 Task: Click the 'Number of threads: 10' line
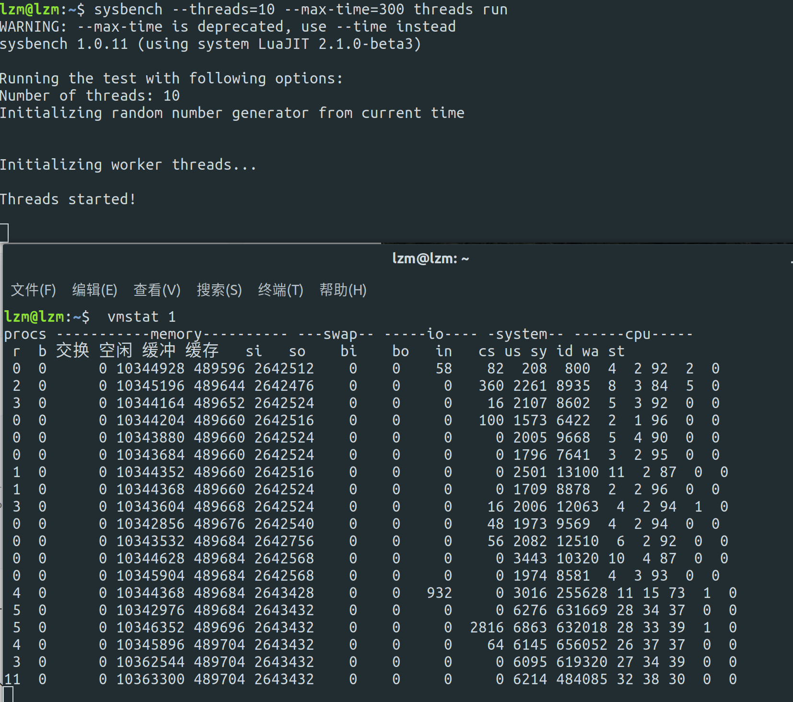click(90, 95)
